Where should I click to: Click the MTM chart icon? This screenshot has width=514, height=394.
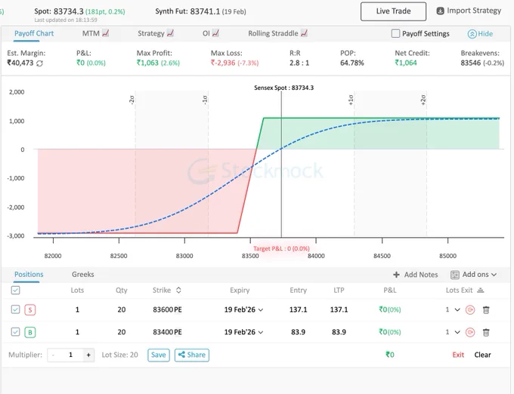(106, 33)
